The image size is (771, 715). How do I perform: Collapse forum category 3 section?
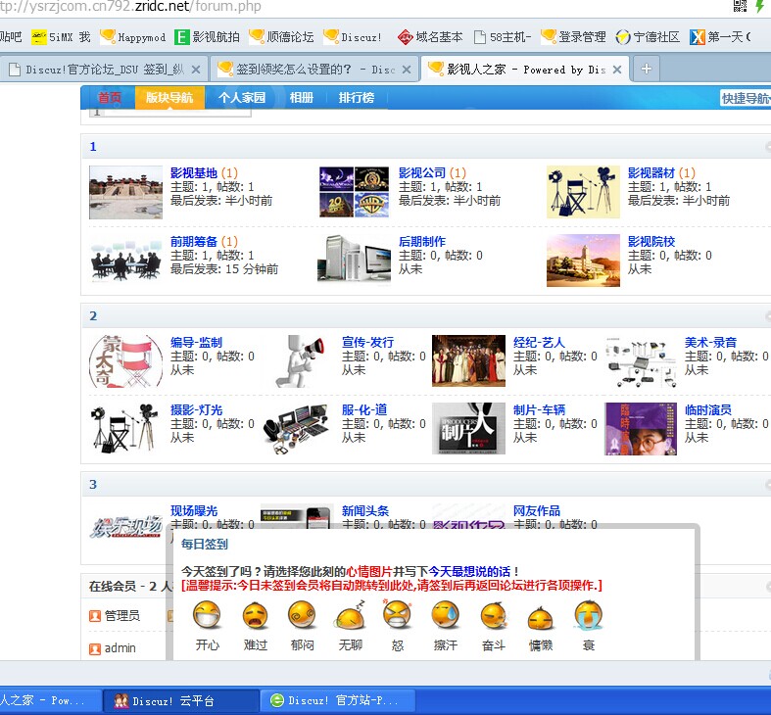click(x=768, y=485)
